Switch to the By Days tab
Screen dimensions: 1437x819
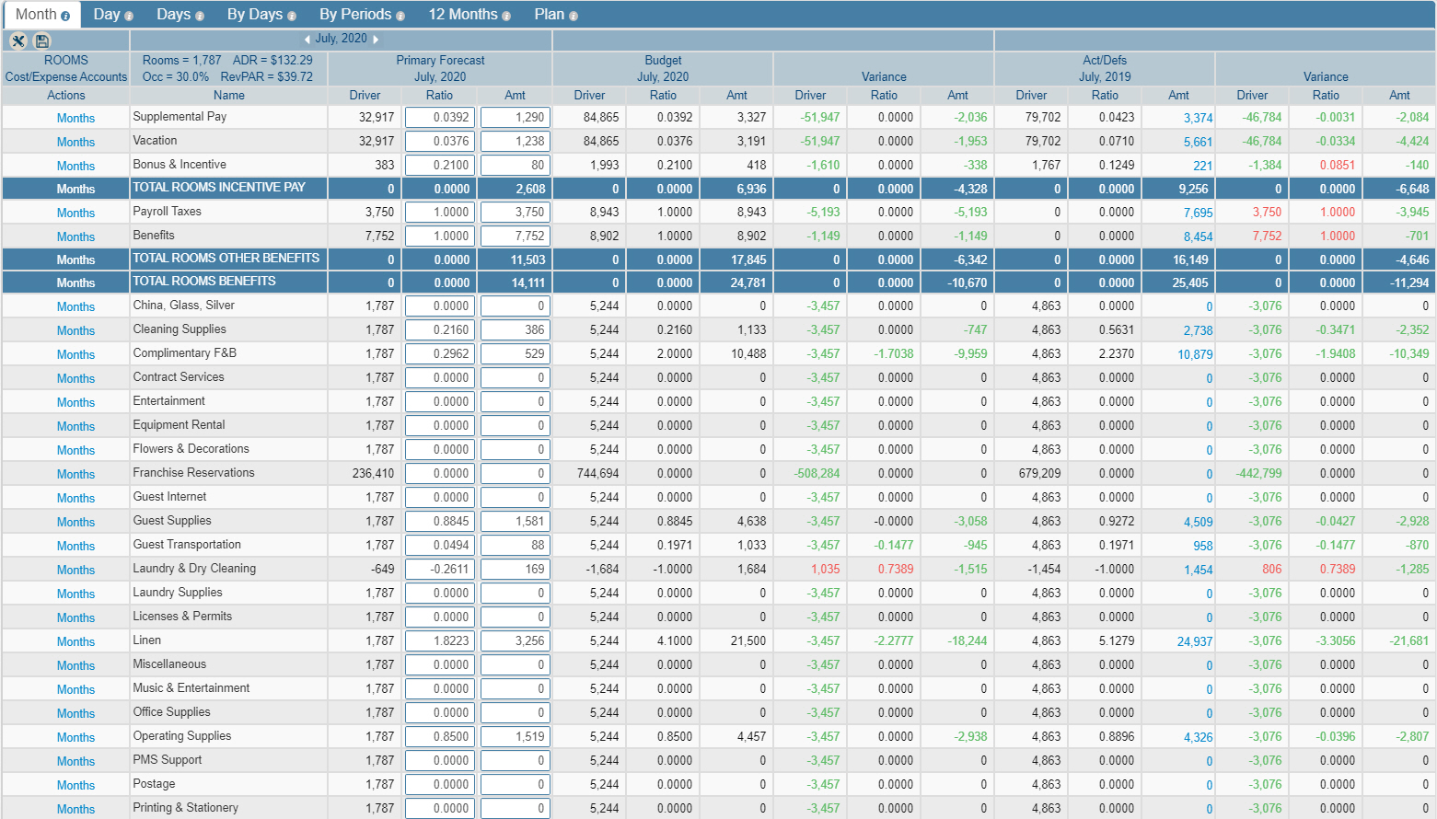(x=255, y=15)
